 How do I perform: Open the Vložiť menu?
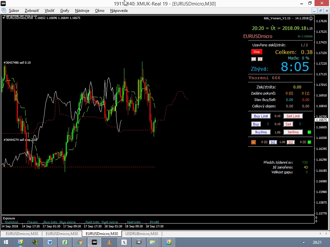[49, 11]
